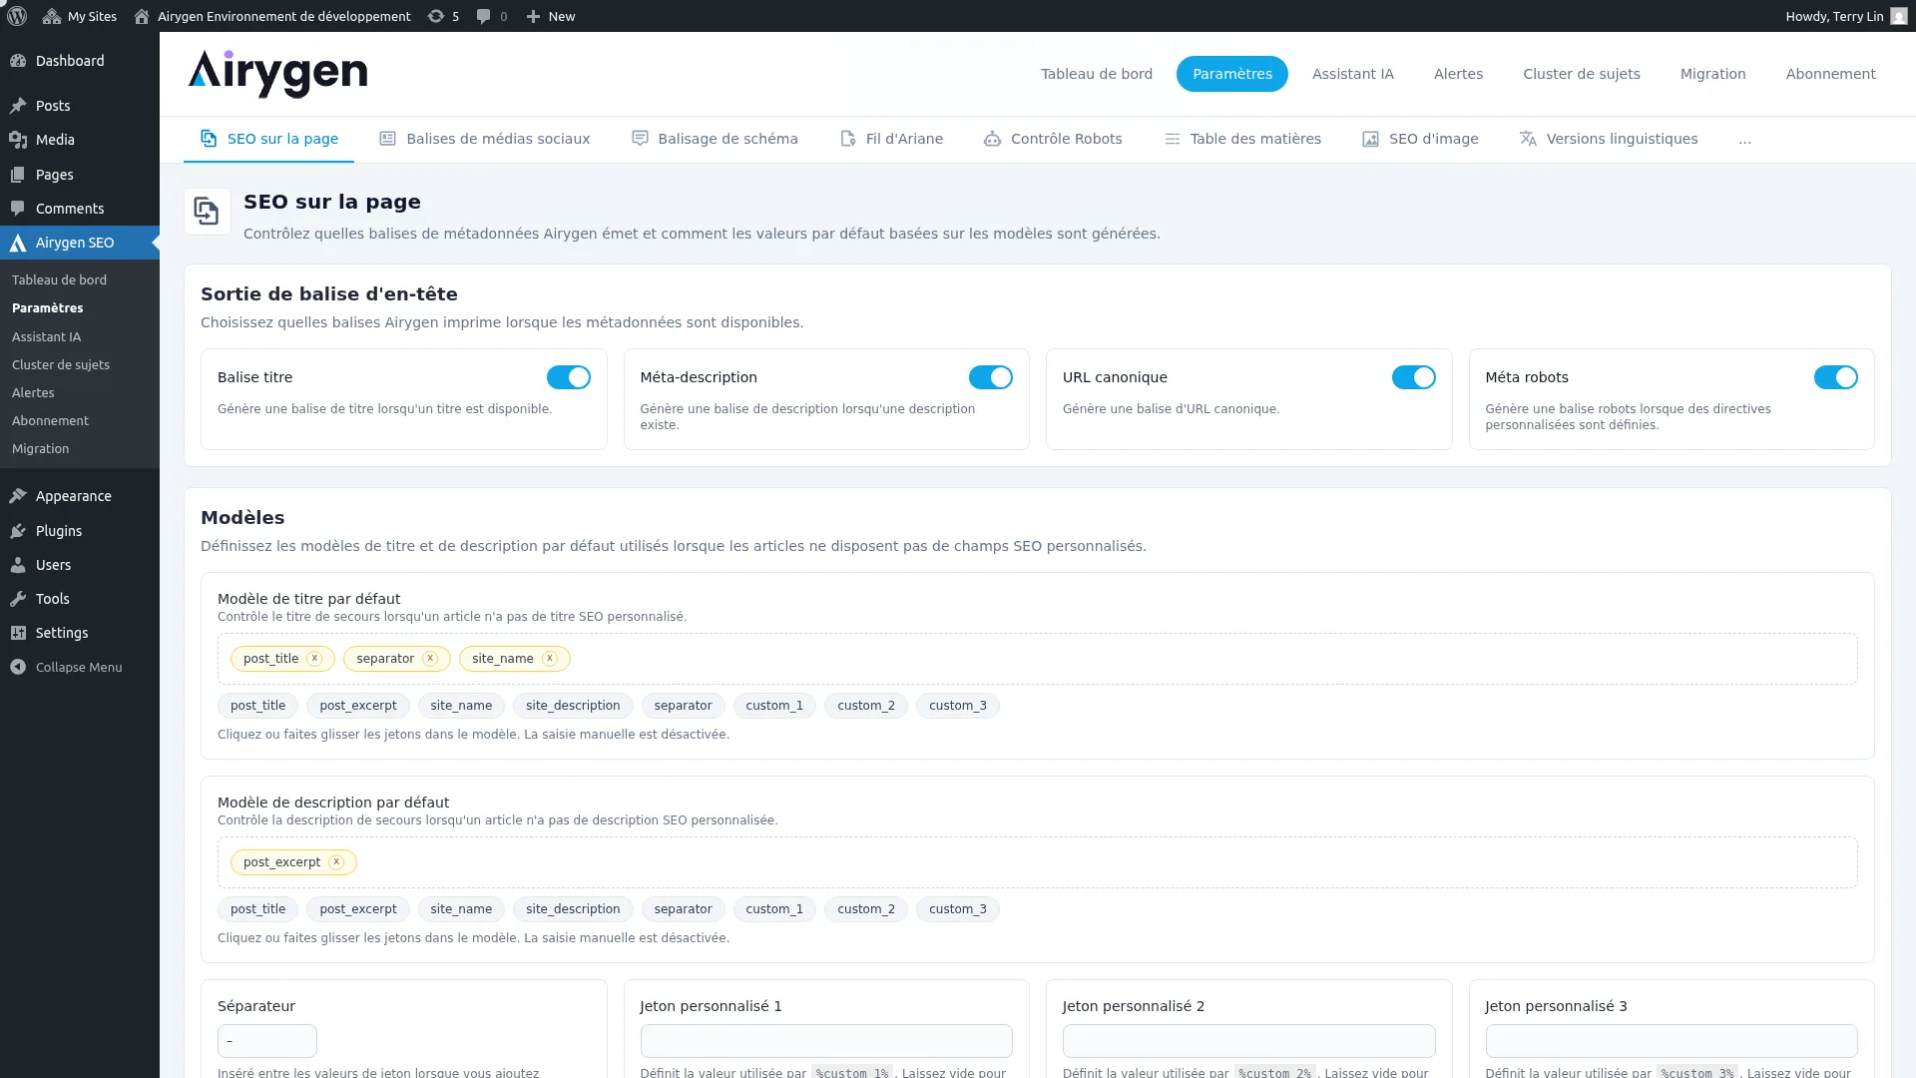The height and width of the screenshot is (1078, 1916).
Task: Select the SEO sur la page sub-tab
Action: [x=269, y=139]
